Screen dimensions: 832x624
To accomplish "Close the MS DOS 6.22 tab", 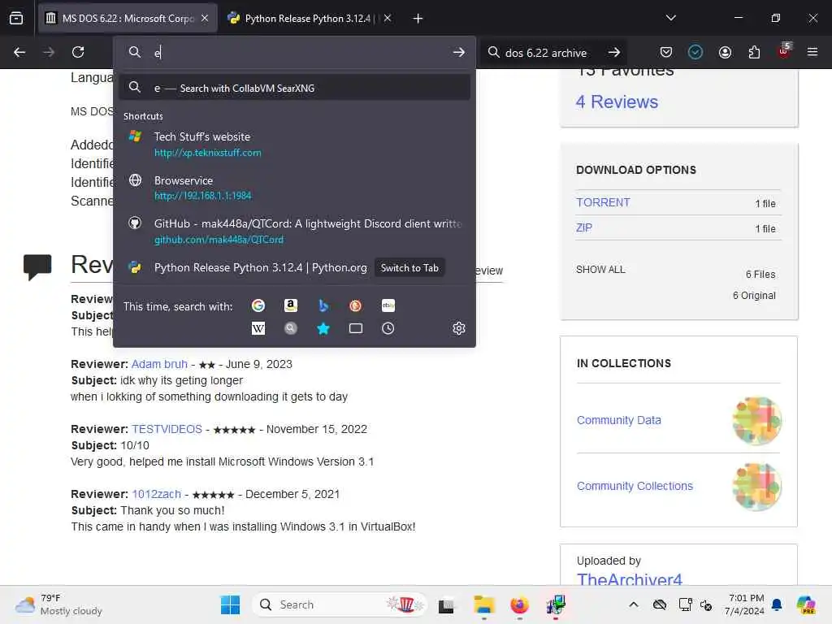I will pyautogui.click(x=205, y=18).
